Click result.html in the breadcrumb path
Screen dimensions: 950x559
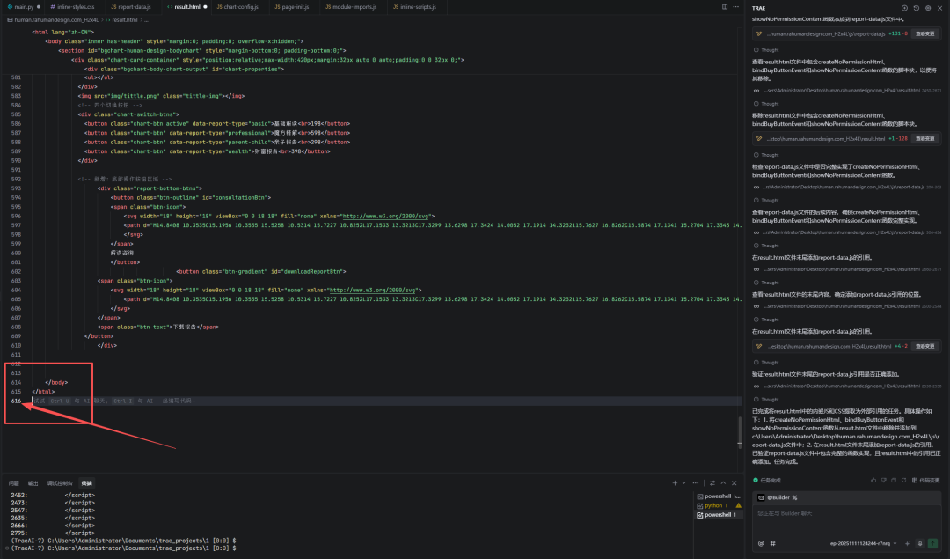coord(124,20)
